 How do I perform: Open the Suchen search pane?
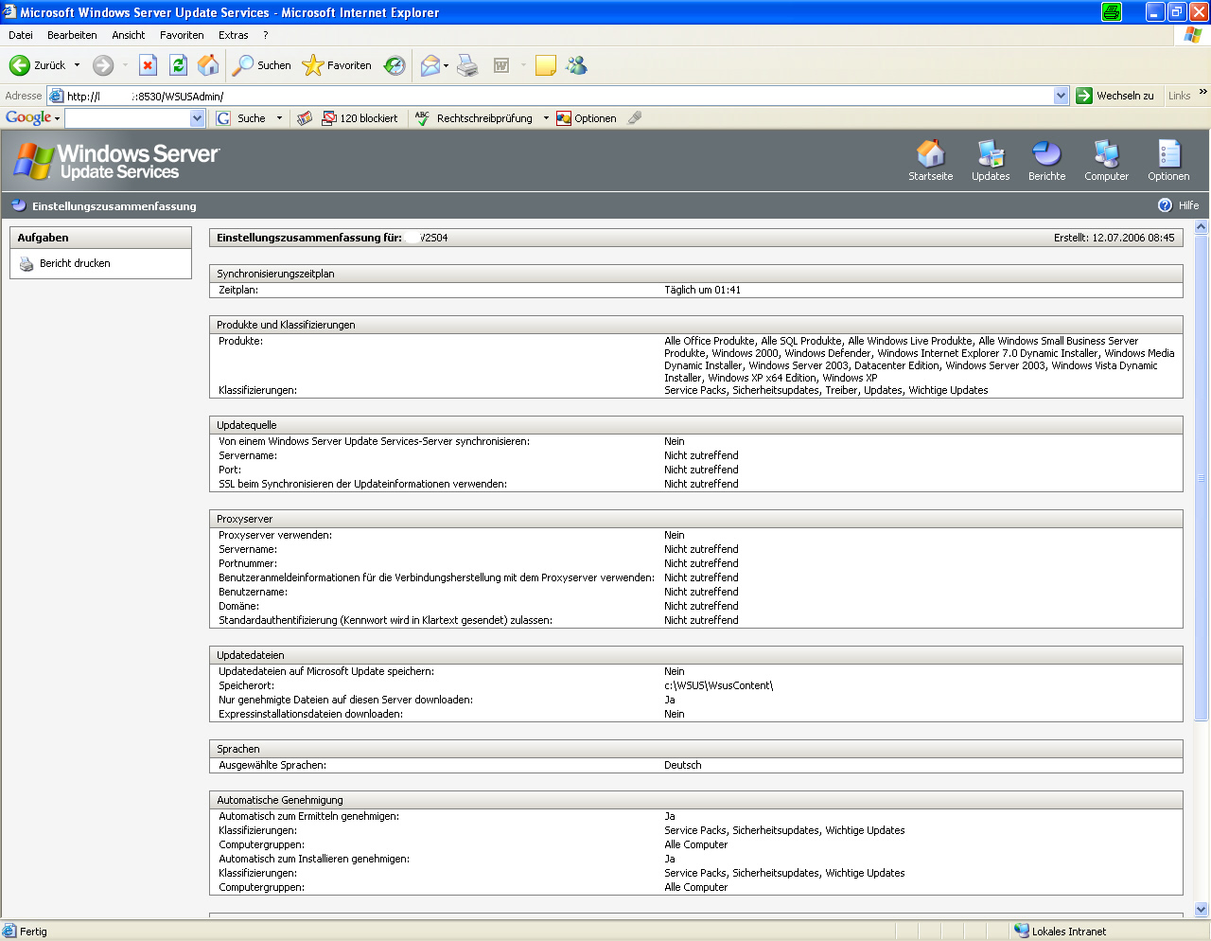(x=262, y=65)
